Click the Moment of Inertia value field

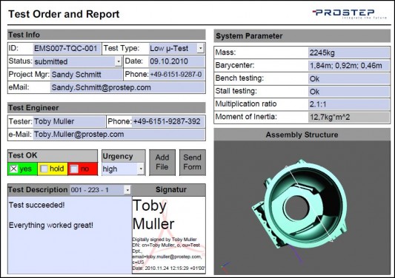(x=349, y=117)
